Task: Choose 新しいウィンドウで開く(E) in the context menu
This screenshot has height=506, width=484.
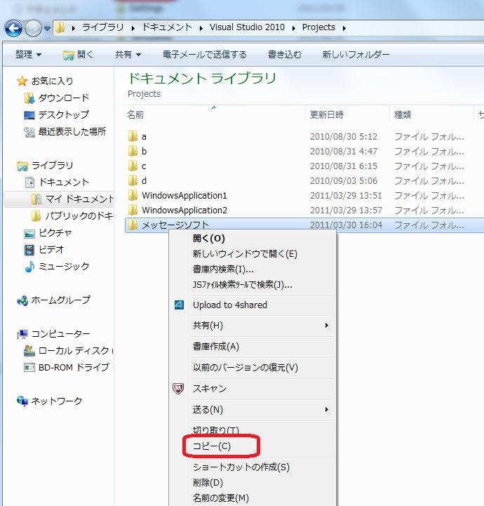Action: (245, 254)
